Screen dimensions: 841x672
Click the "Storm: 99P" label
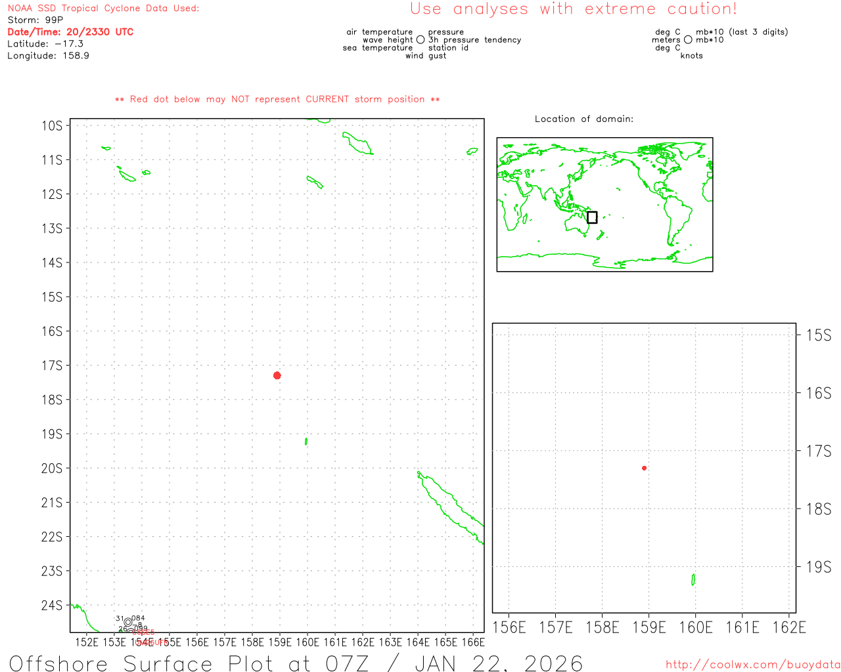point(35,20)
